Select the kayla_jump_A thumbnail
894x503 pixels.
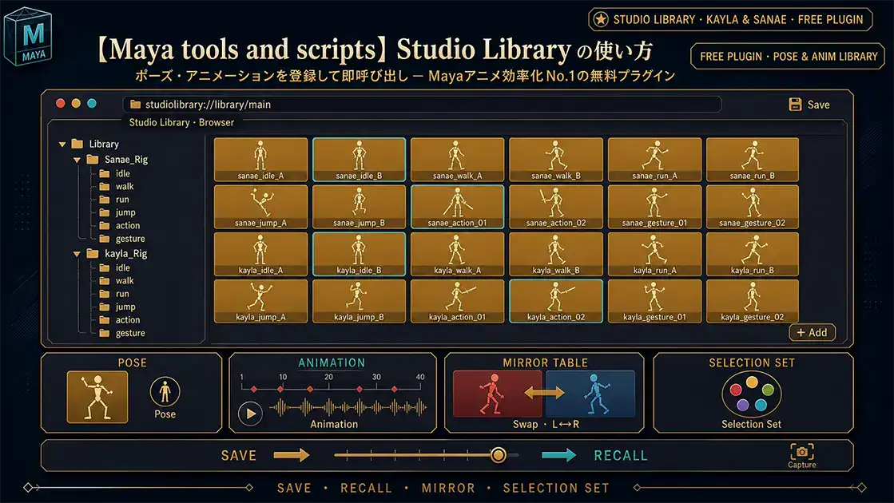(x=260, y=301)
